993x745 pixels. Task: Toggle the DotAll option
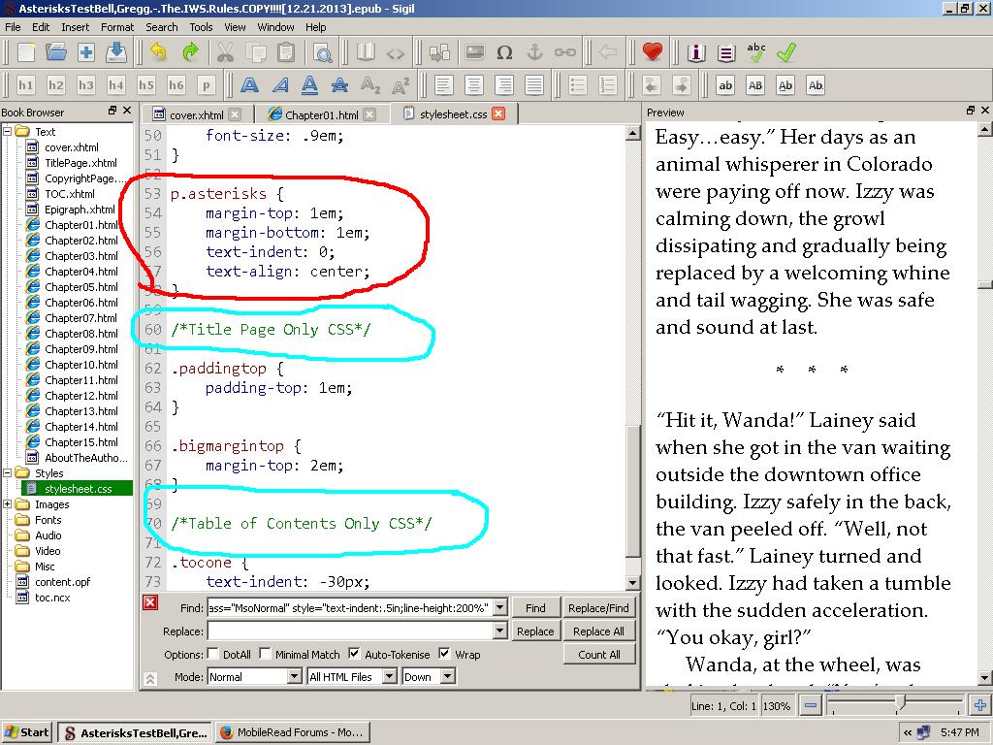click(x=213, y=654)
